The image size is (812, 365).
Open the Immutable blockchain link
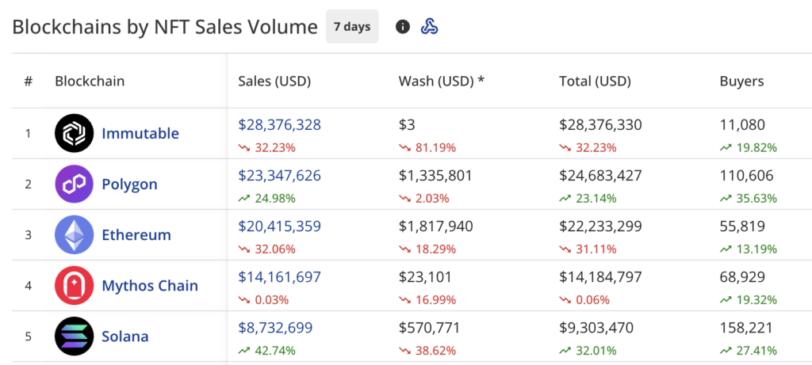tap(140, 134)
